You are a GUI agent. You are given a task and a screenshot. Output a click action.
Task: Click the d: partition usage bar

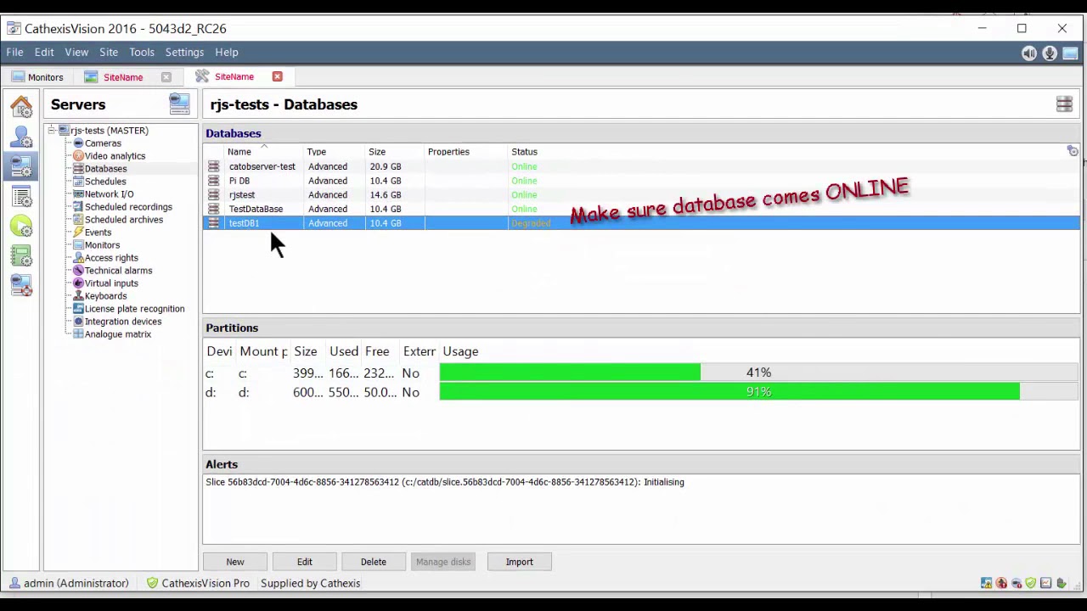click(758, 392)
